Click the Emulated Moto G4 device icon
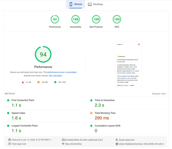Screen dimensions: 172x149 63,140
